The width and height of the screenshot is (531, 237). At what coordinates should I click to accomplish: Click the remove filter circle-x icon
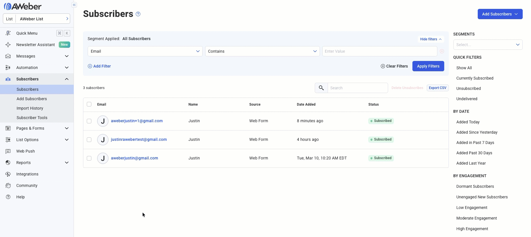coord(442,51)
